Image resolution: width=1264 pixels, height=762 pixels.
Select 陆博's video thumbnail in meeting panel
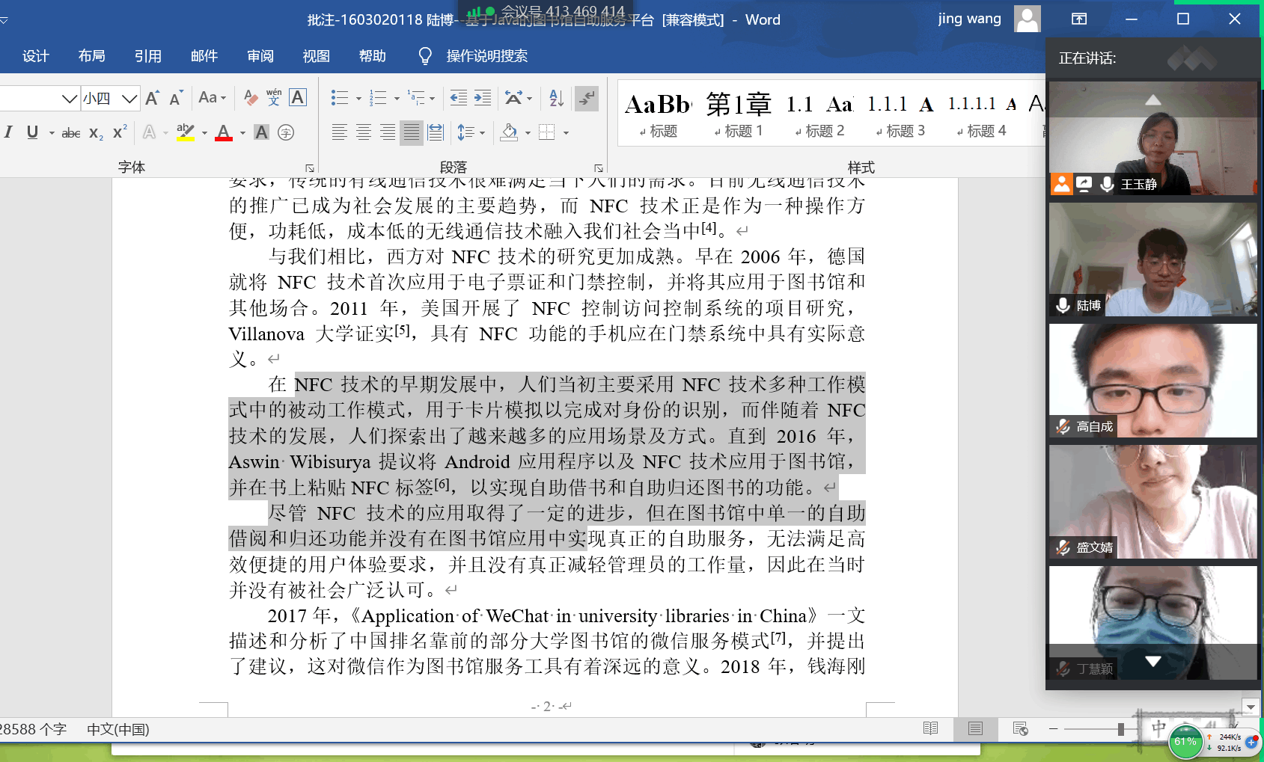1152,259
